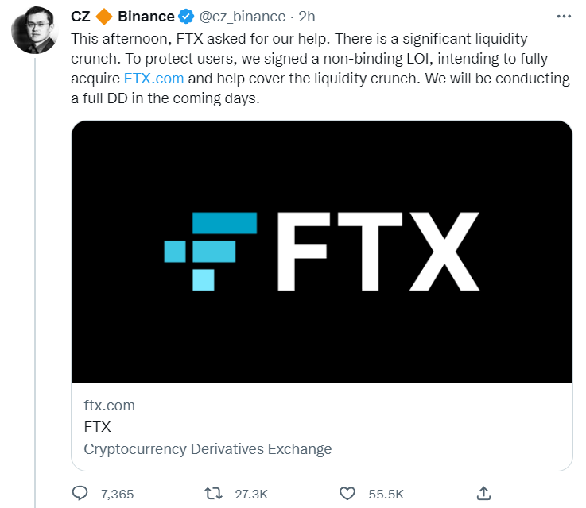Open the share upload arrow icon
586x508 pixels.
tap(483, 493)
